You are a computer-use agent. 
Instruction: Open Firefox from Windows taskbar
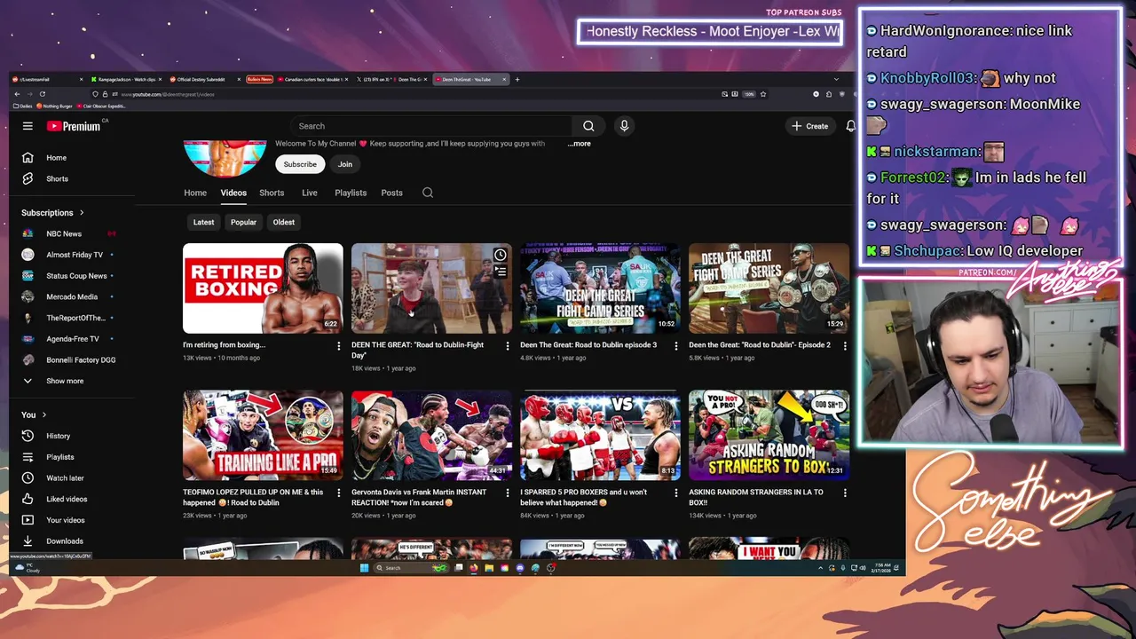click(x=474, y=568)
